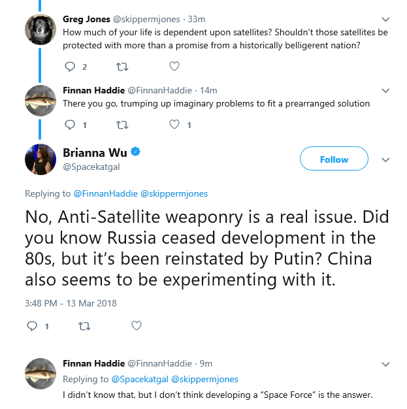Expand options menu on Greg Jones's tweet
Image resolution: width=407 pixels, height=409 pixels.
[x=385, y=20]
